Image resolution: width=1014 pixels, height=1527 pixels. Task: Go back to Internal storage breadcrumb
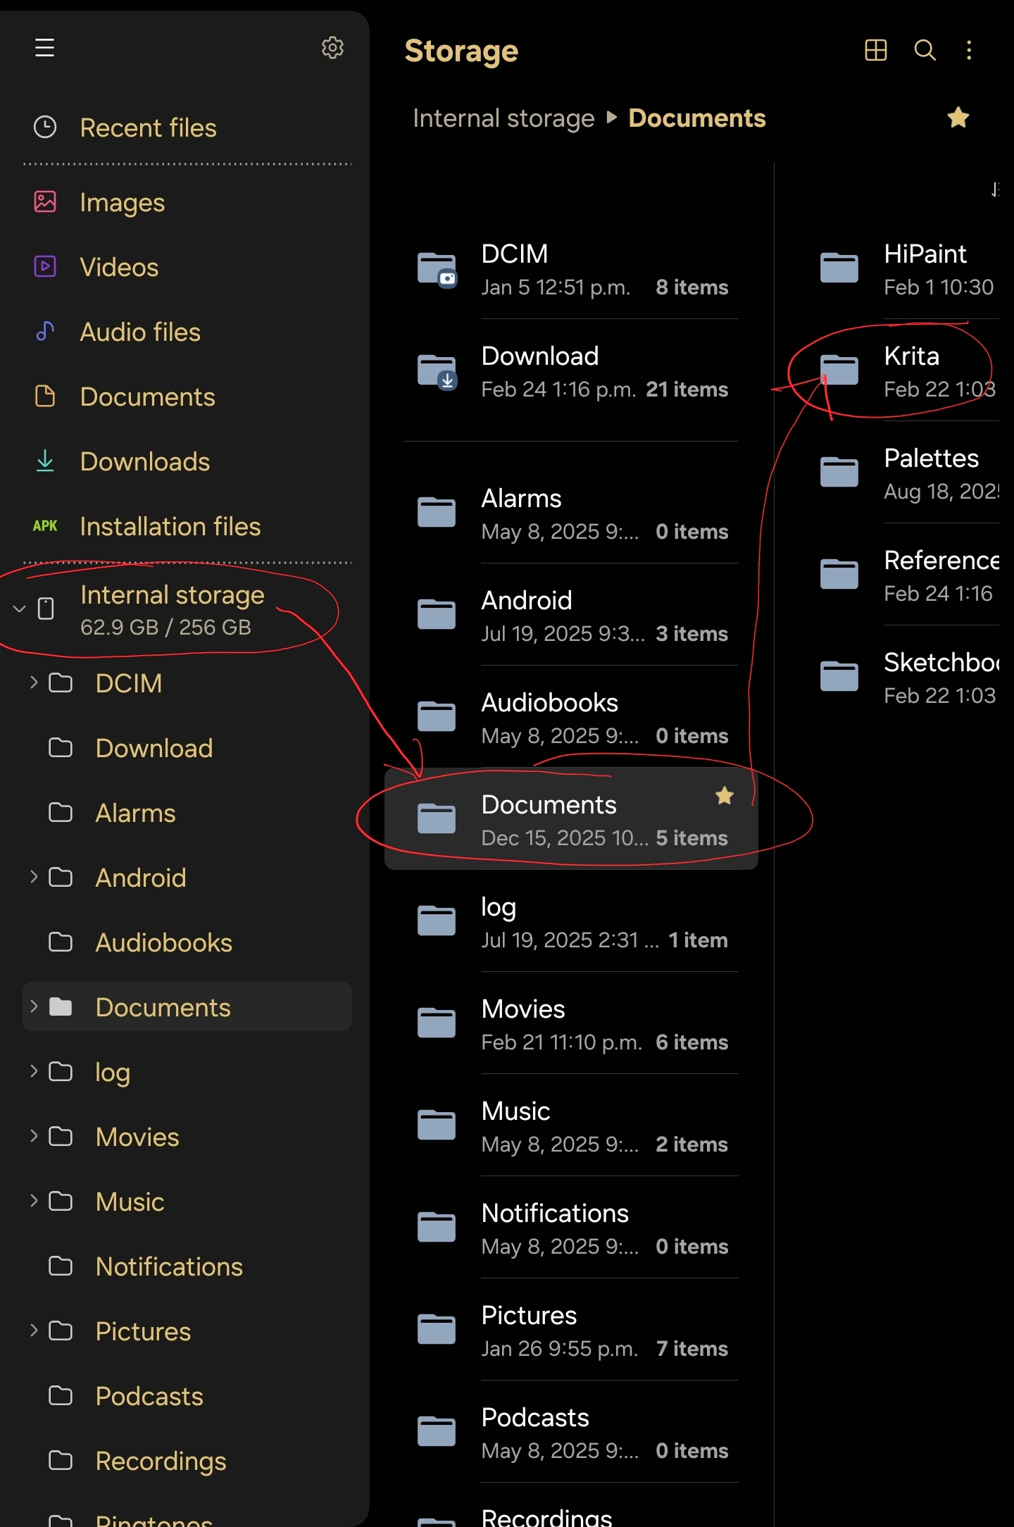click(x=503, y=118)
